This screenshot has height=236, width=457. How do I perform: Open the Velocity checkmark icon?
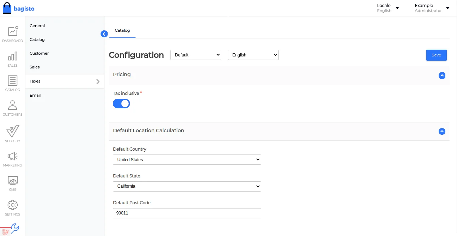point(13,131)
